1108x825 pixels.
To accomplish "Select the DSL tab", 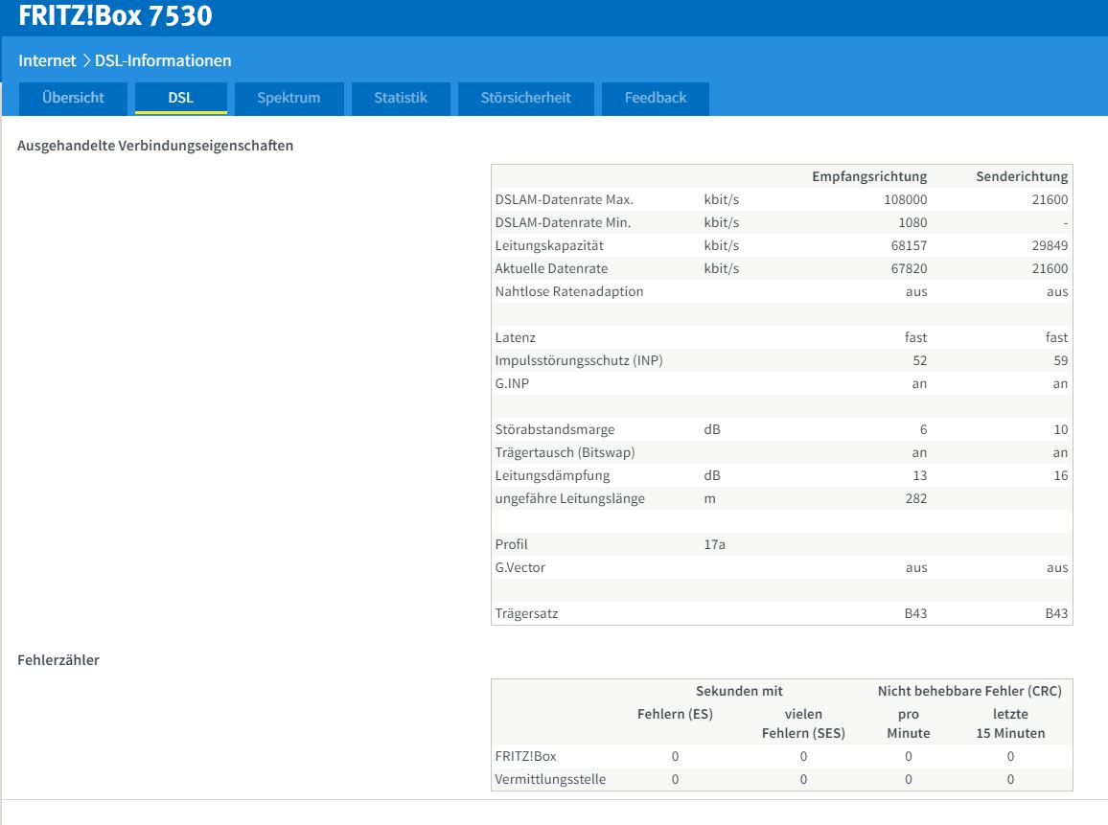I will point(181,98).
